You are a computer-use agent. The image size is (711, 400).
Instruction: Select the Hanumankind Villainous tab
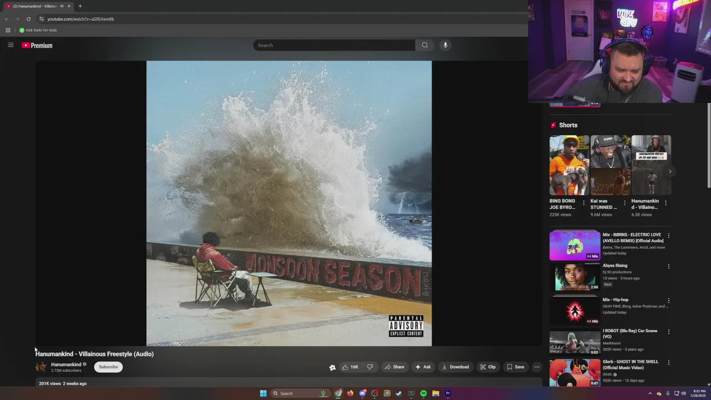[38, 6]
